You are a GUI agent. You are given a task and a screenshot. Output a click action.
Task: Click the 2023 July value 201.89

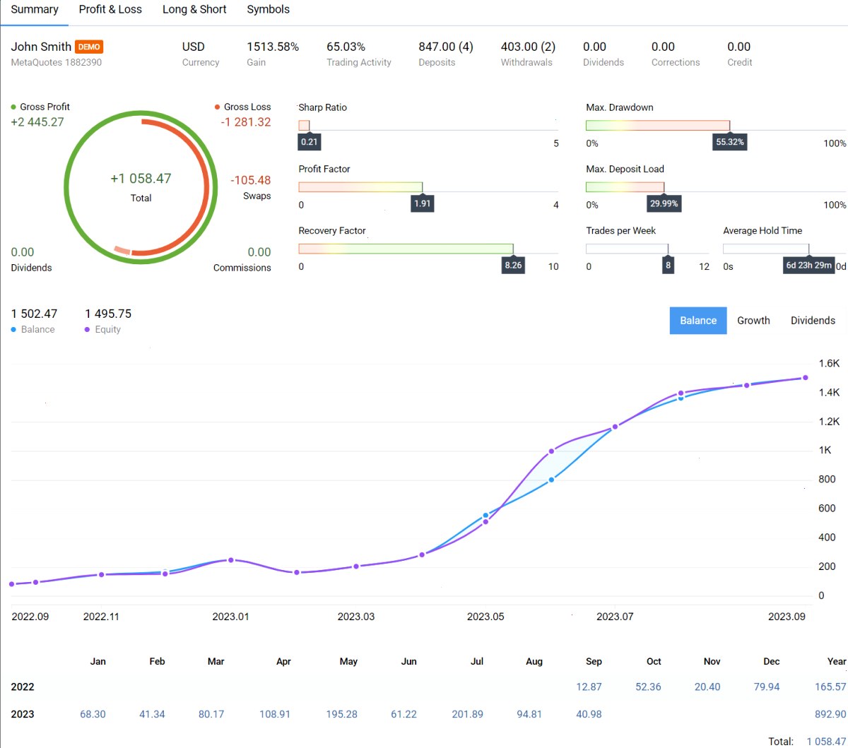pyautogui.click(x=467, y=714)
